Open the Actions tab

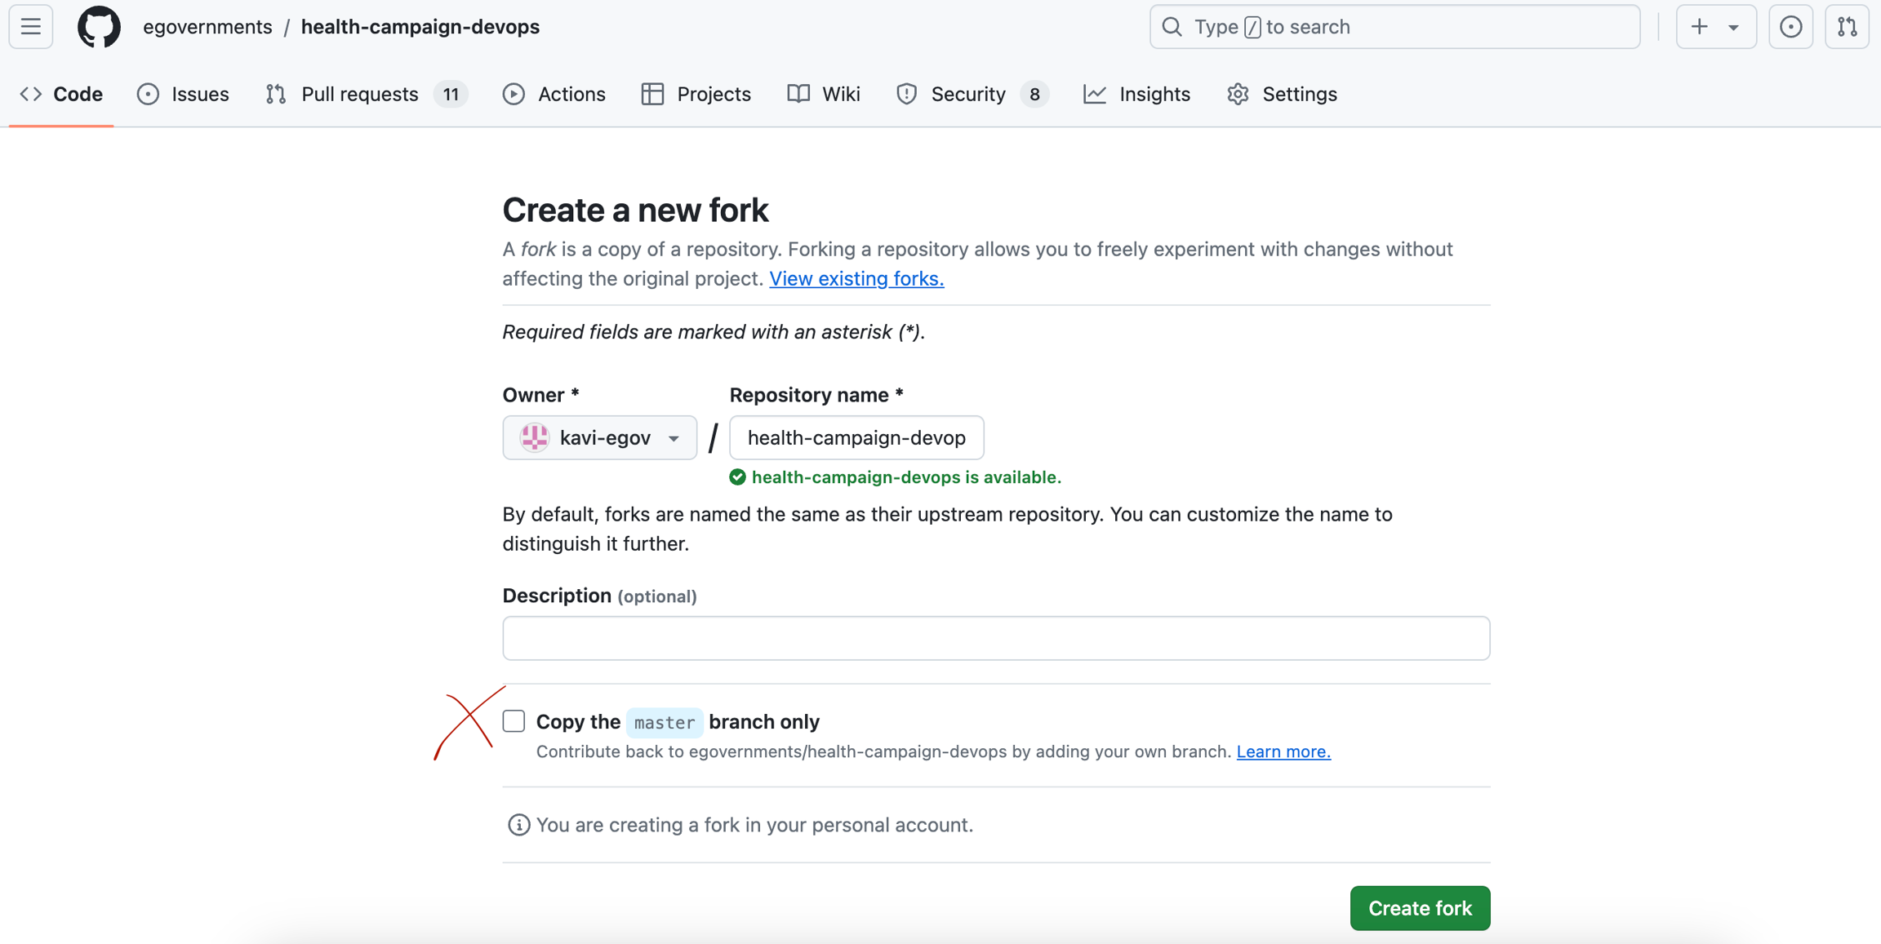click(x=554, y=94)
